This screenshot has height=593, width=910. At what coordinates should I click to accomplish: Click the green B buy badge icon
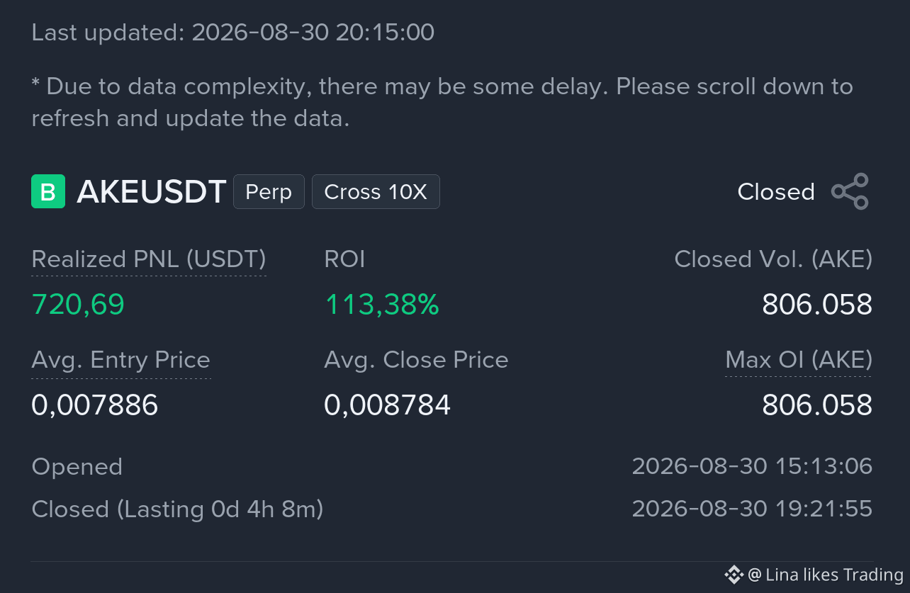click(x=48, y=192)
